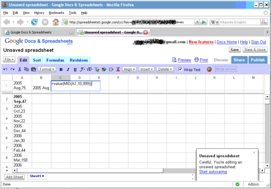
Task: Toggle underline formatting
Action: point(75,69)
